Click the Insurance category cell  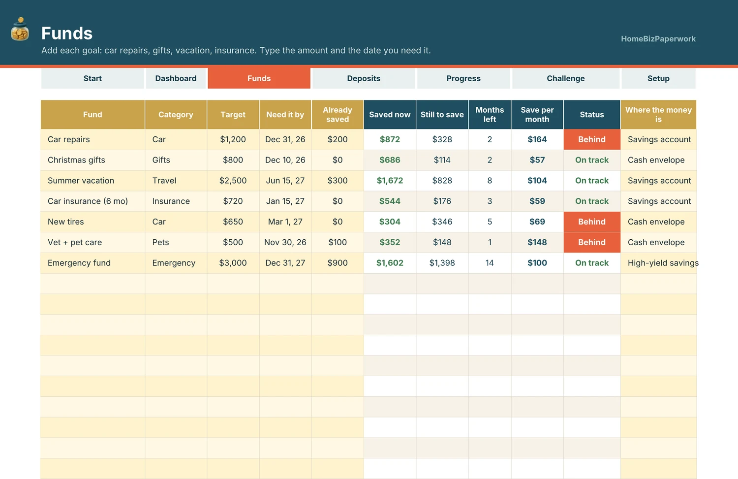tap(176, 201)
